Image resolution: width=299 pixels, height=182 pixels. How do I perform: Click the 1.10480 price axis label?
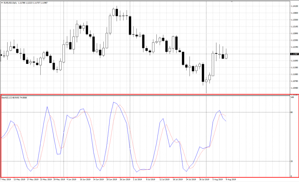[x=294, y=88]
